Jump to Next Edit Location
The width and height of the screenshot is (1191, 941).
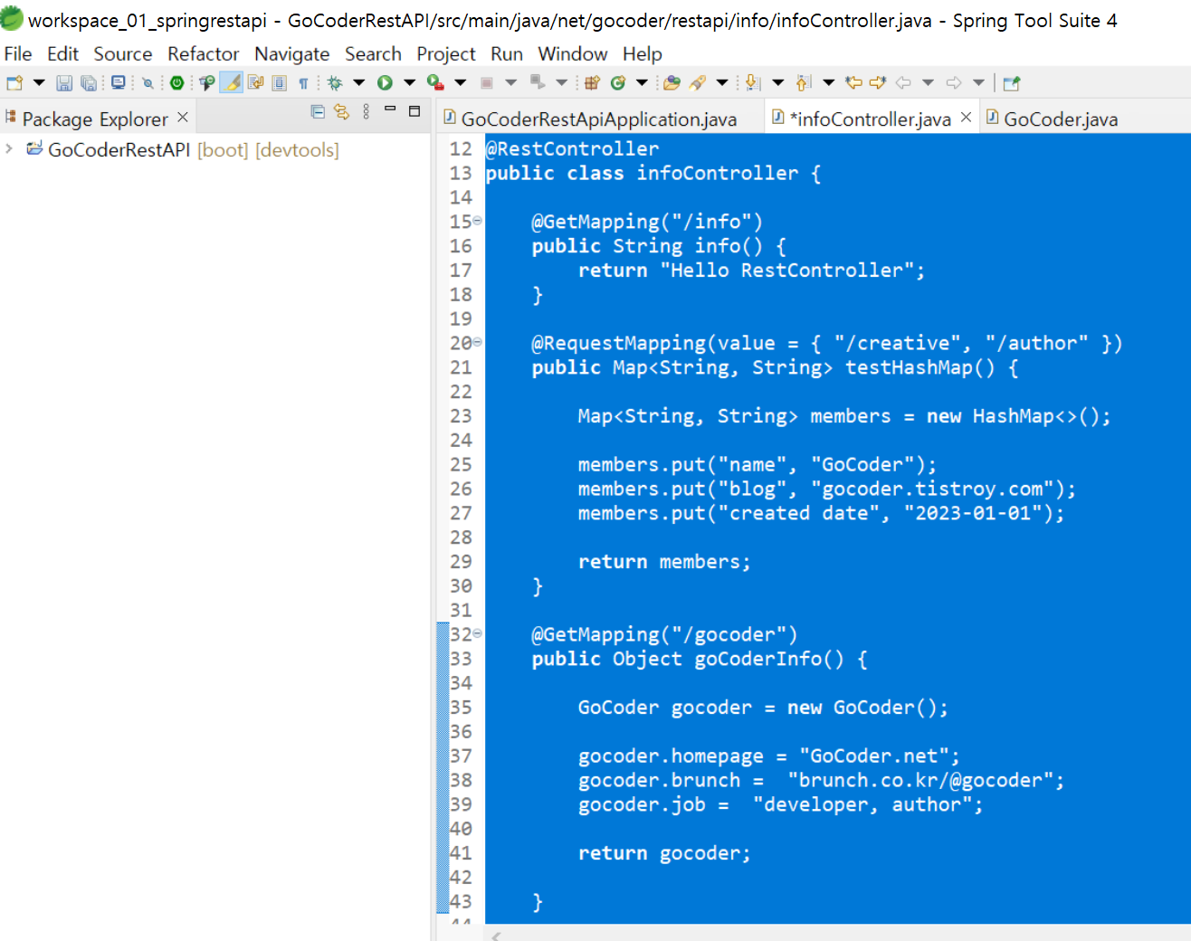[878, 83]
